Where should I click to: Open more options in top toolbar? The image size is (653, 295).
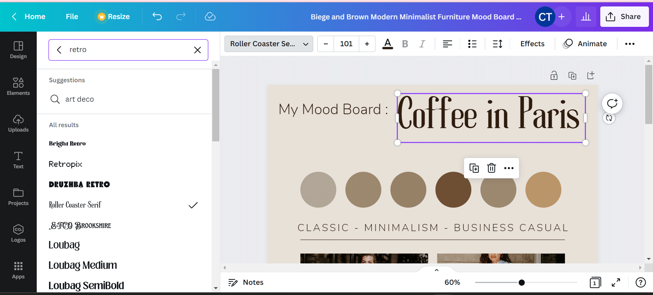coord(630,44)
